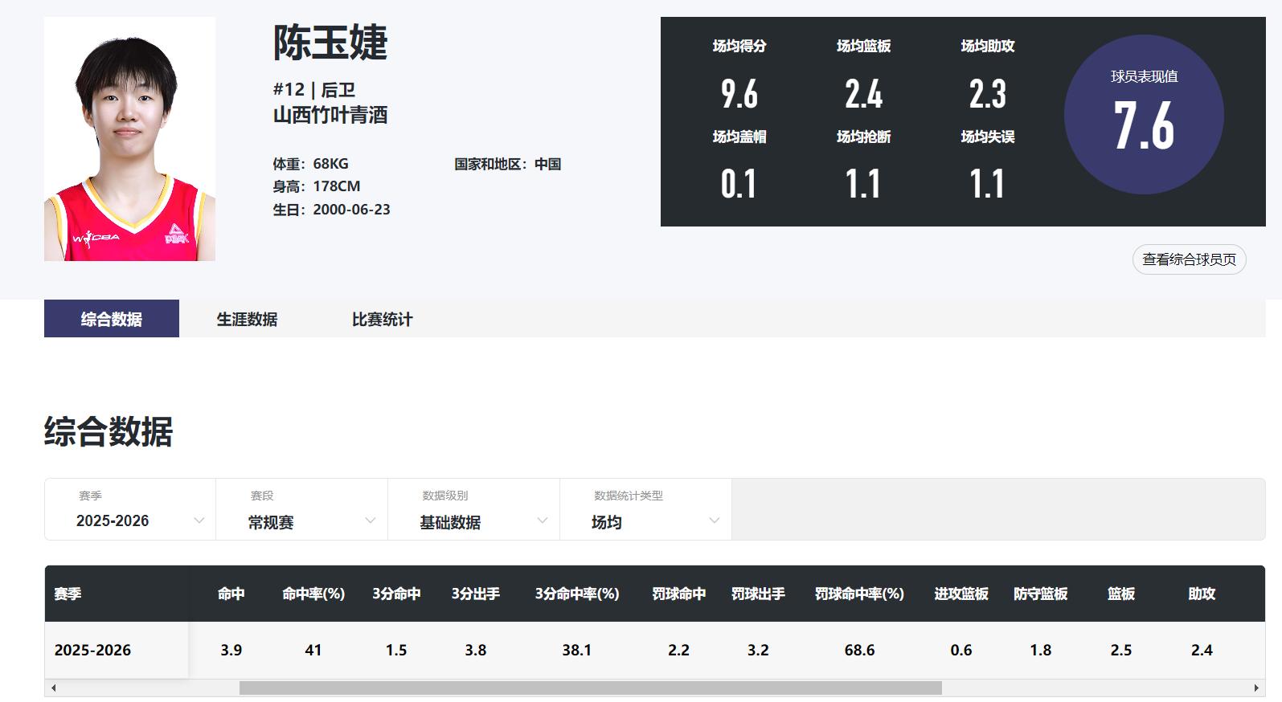Select the 综合数据 tab
Screen dimensions: 1282x702
[x=112, y=319]
